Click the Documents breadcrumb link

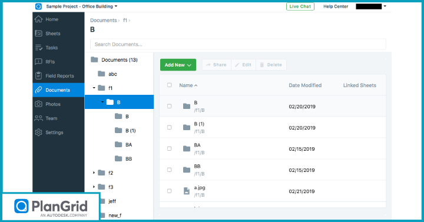(103, 20)
